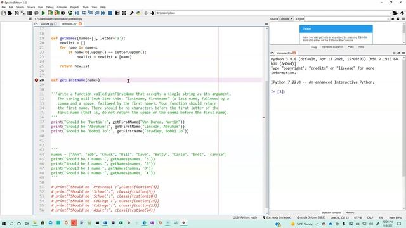Screen dimensions: 406x228
Task: Go forward with the right arrow
Action: (x=152, y=13)
